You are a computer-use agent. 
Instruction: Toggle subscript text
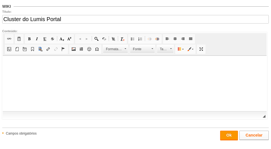[62, 39]
